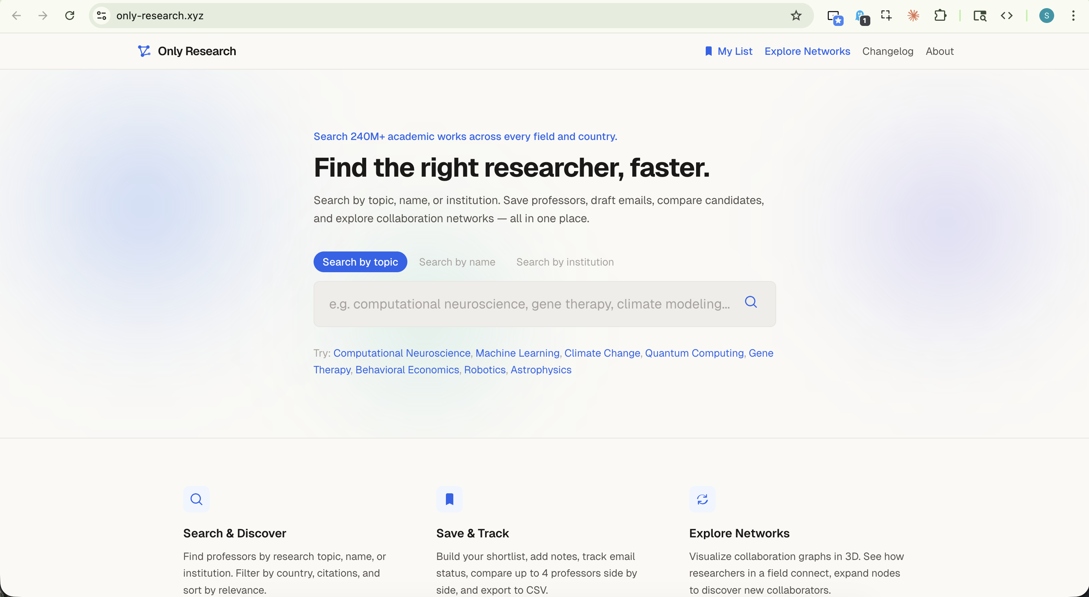The width and height of the screenshot is (1089, 597).
Task: Switch to Search by name mode
Action: tap(457, 262)
